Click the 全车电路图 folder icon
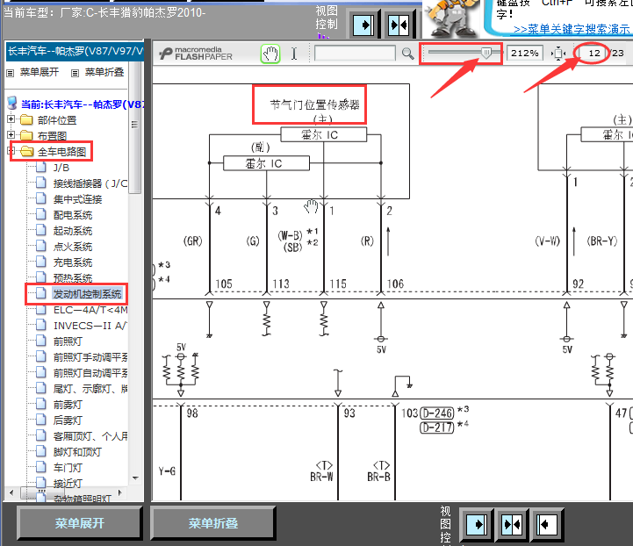 point(26,151)
